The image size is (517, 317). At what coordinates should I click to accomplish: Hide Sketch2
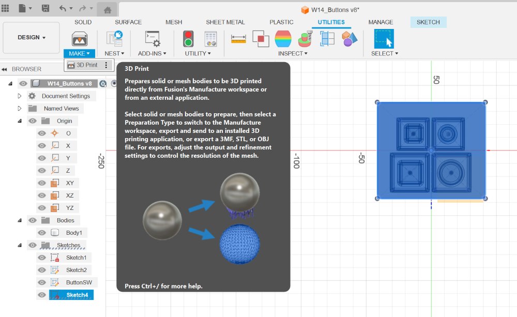tap(42, 270)
